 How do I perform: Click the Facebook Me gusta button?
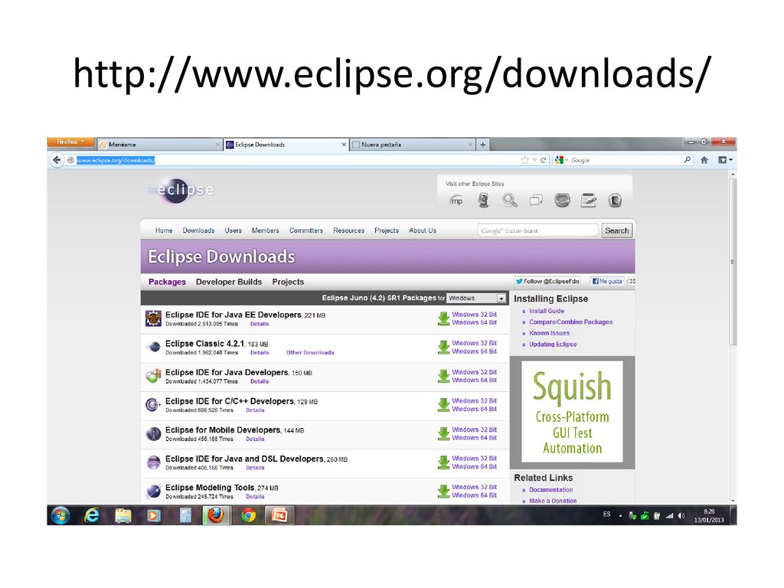click(x=607, y=282)
